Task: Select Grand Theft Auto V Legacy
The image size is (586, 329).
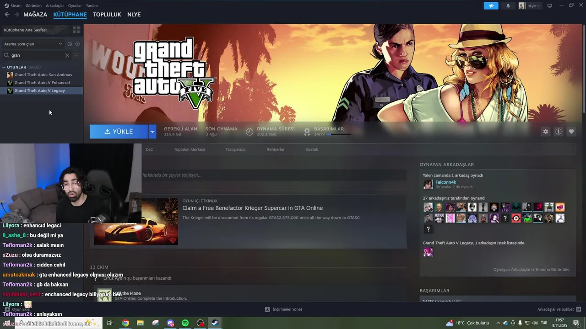Action: pyautogui.click(x=42, y=90)
